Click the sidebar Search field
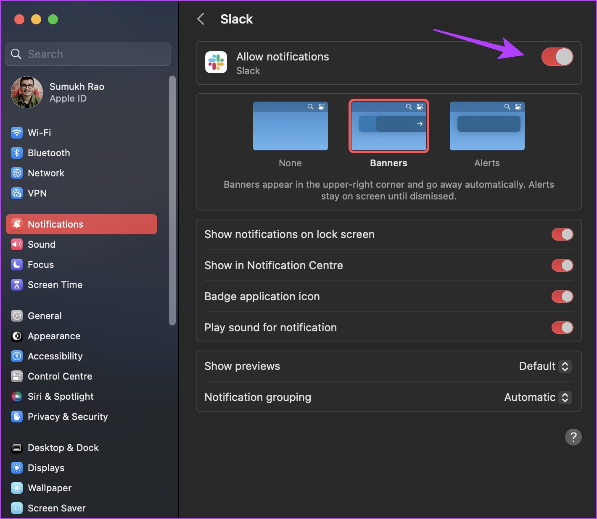The width and height of the screenshot is (597, 519). 88,54
